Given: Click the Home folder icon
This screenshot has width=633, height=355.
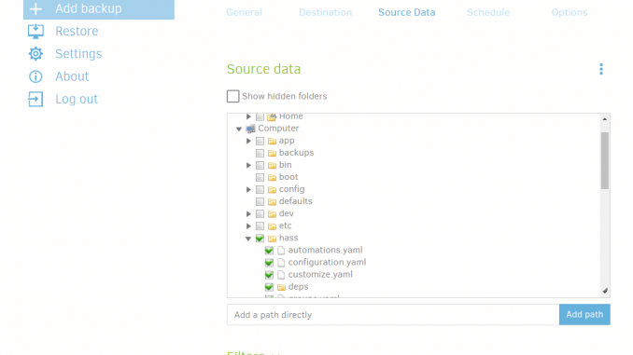Looking at the screenshot, I should (272, 116).
